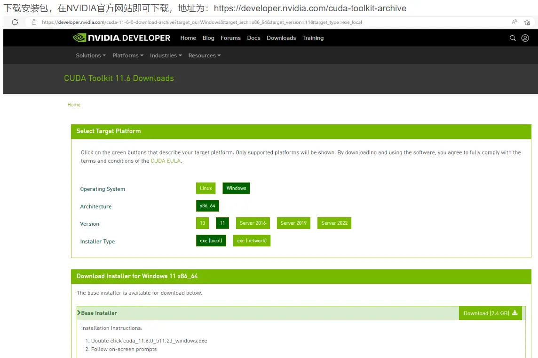
Task: Click the Follow on-screen prompts line
Action: coord(124,350)
